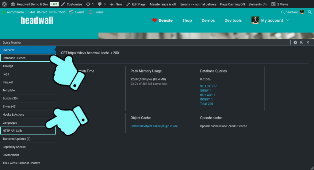Select the Logs panel
Screen dimensions: 314x170
point(28,74)
